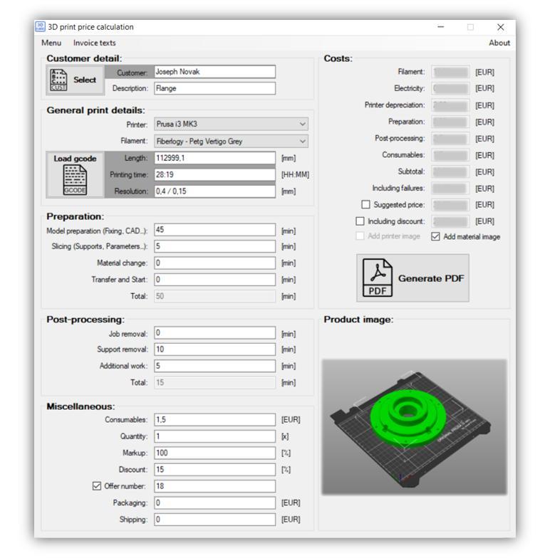Click the Customer name field
The height and width of the screenshot is (558, 550).
(x=215, y=72)
